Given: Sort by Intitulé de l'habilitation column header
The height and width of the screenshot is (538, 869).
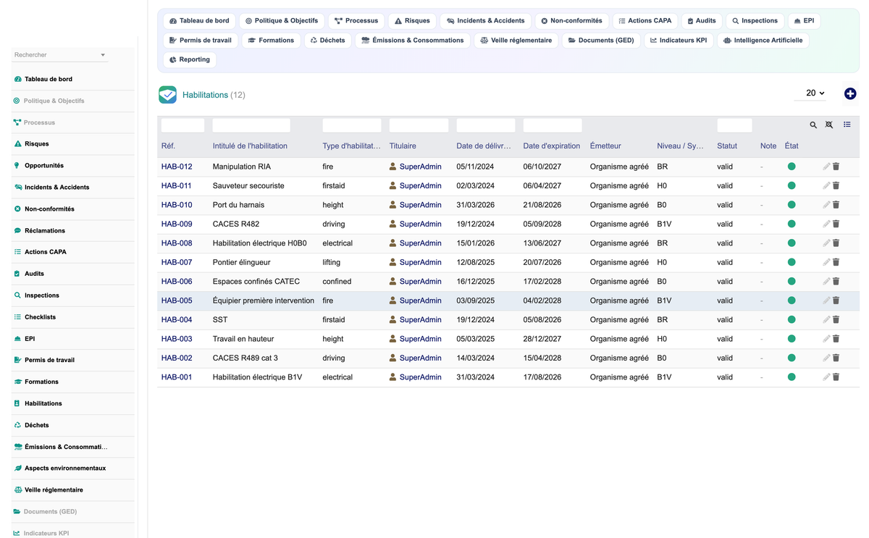Looking at the screenshot, I should pos(250,146).
